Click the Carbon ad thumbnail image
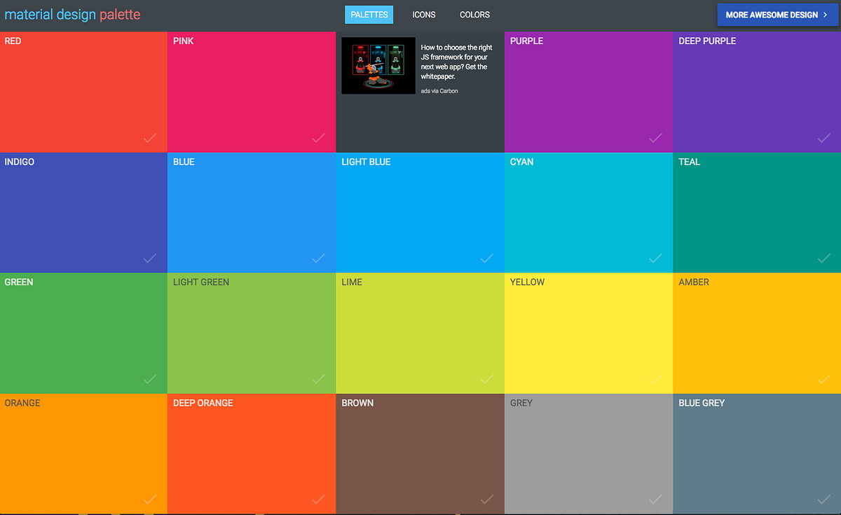The height and width of the screenshot is (515, 841). point(378,65)
